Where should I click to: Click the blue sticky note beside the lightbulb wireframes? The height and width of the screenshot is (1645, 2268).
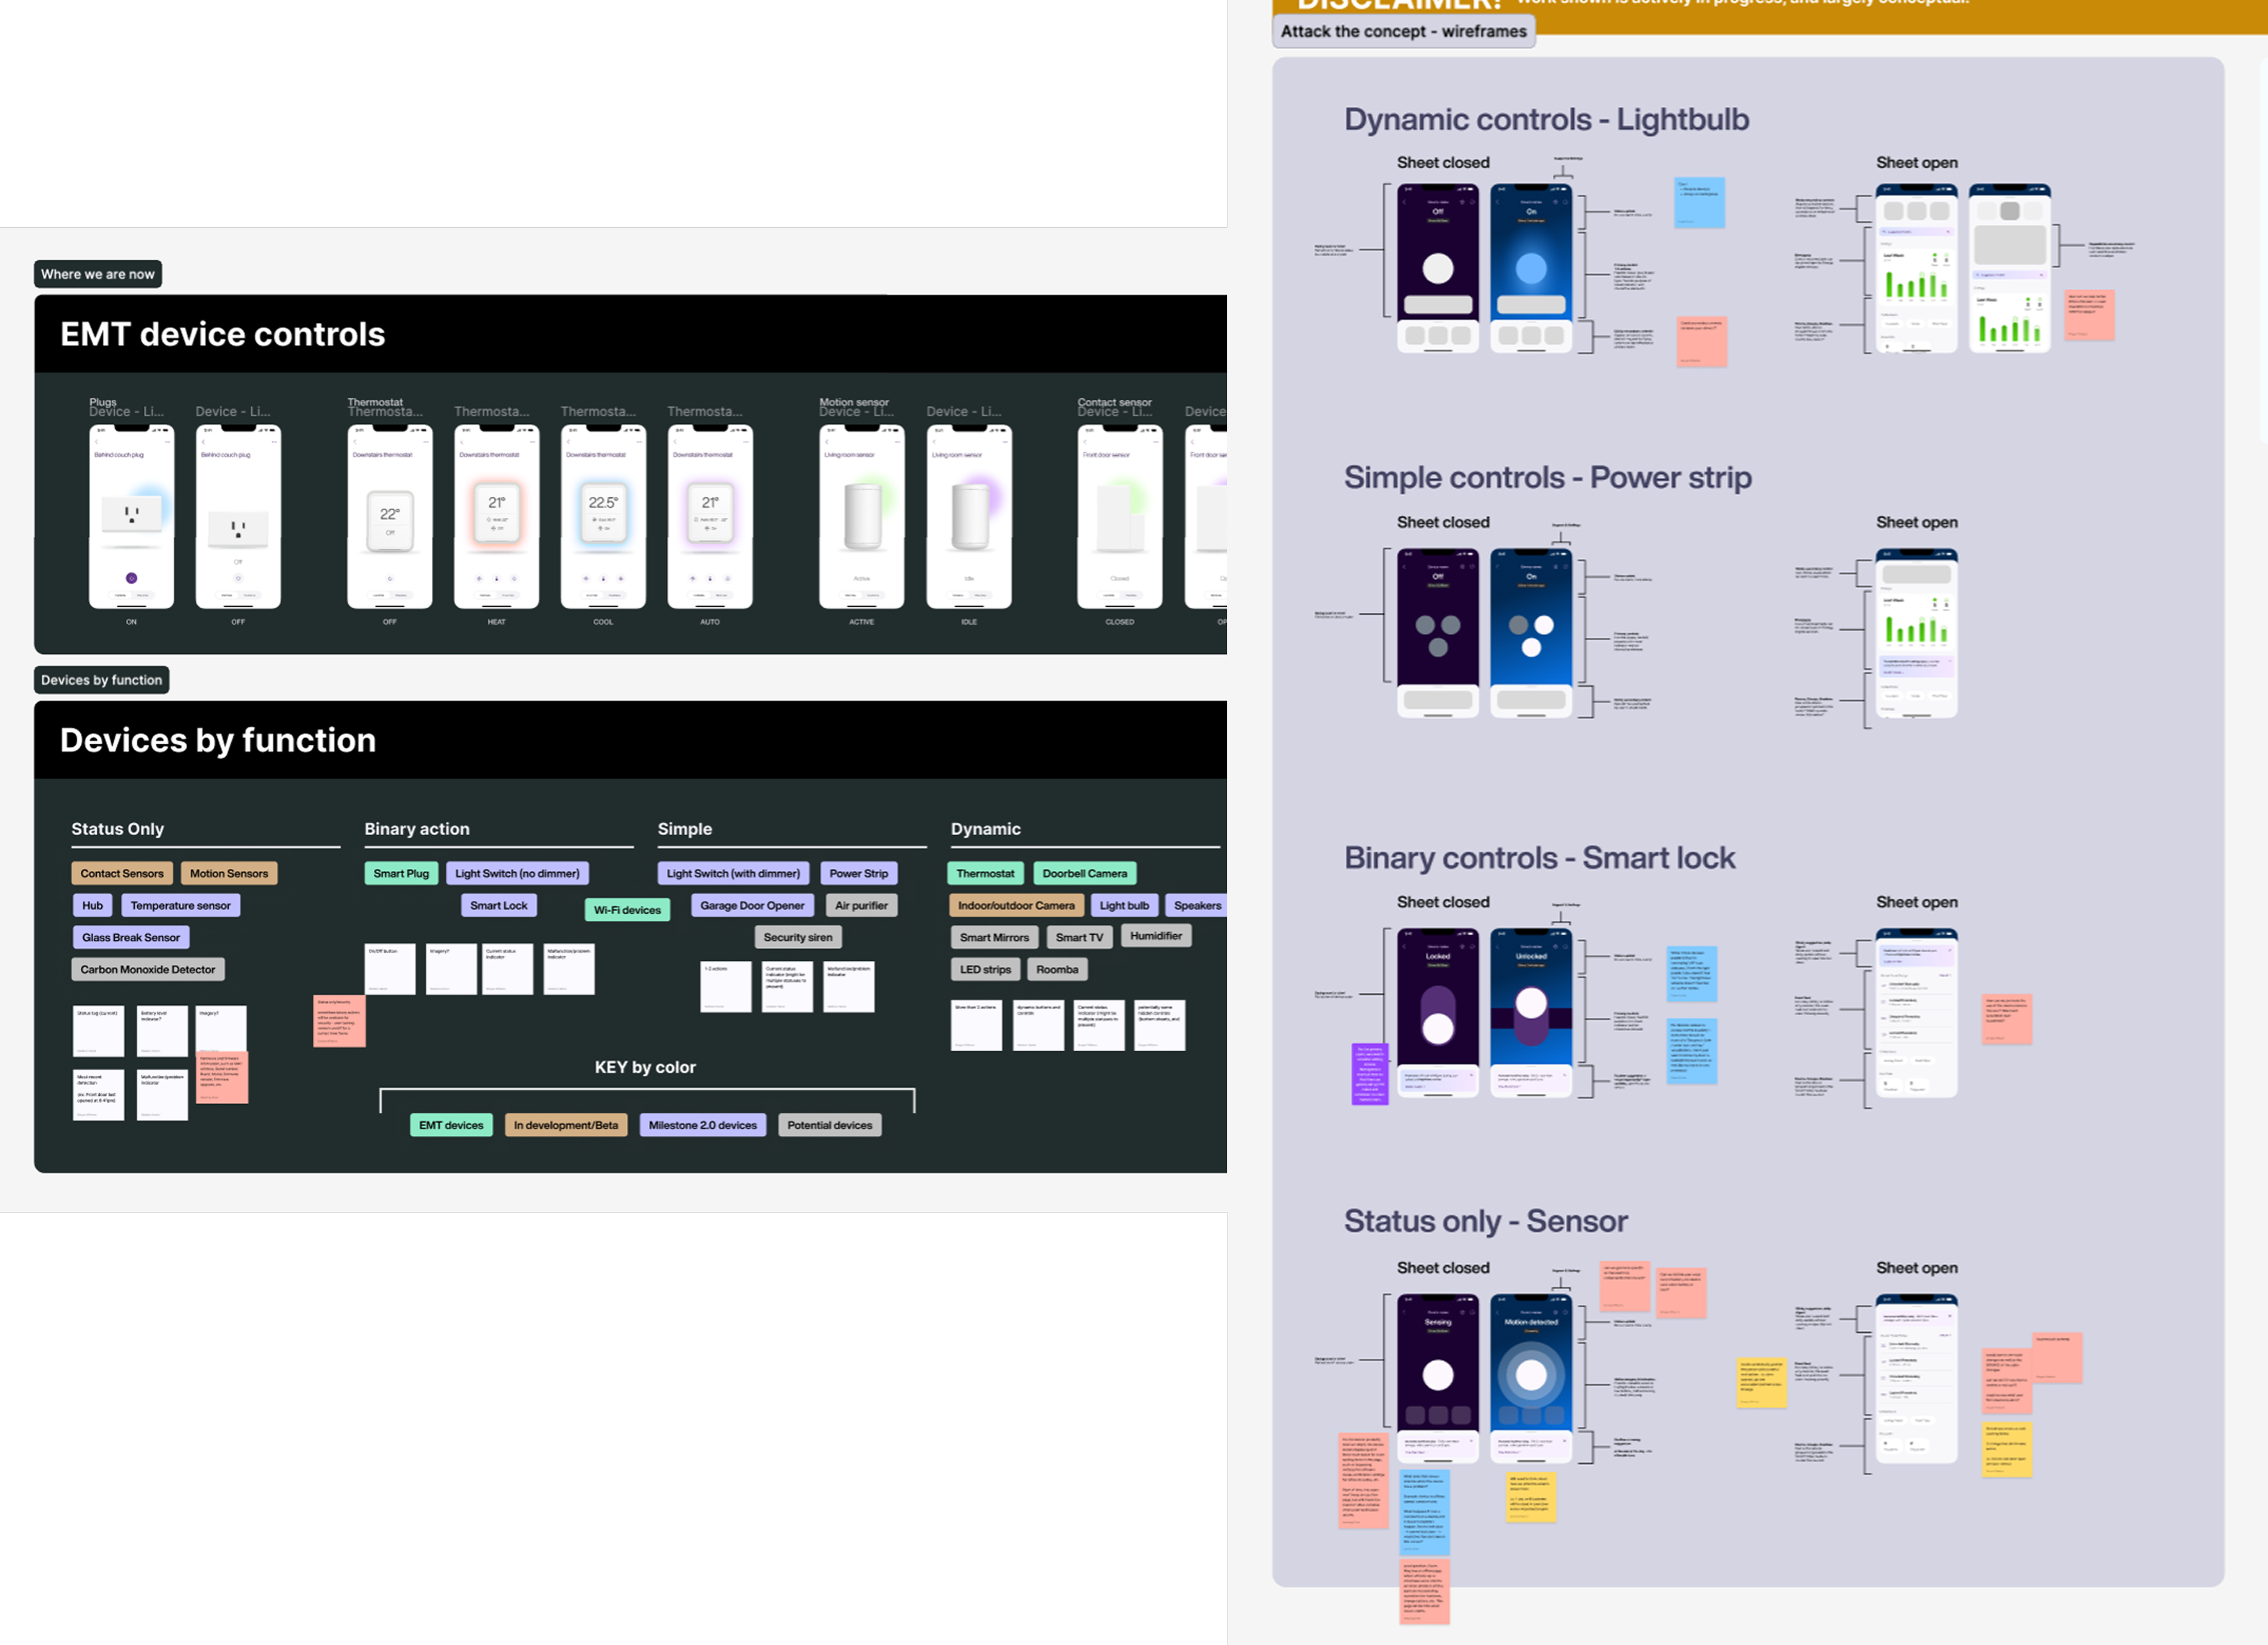coord(1700,202)
